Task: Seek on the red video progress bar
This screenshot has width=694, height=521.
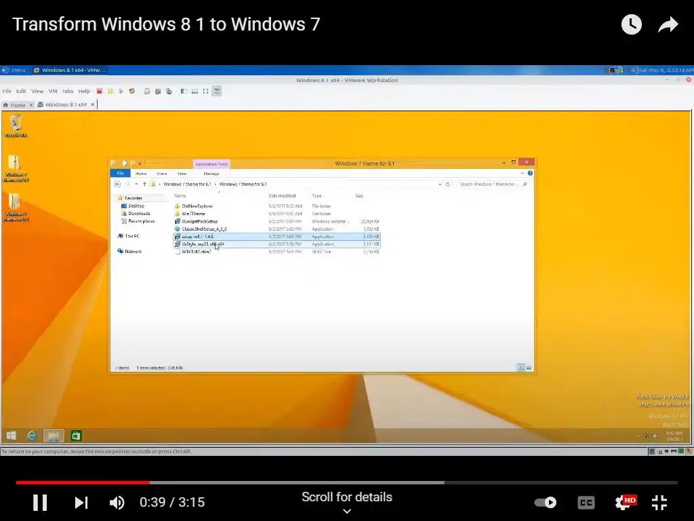Action: pos(83,482)
